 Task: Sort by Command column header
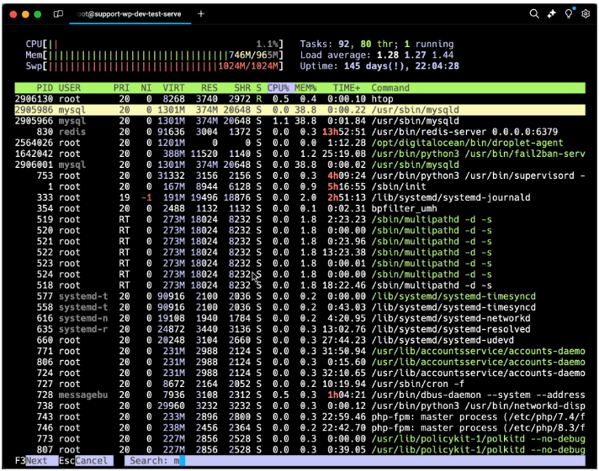coord(390,88)
